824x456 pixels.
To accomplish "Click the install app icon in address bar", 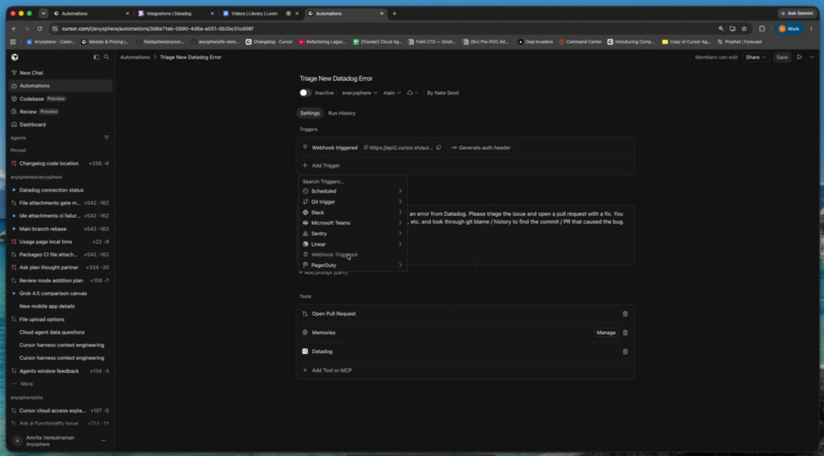I will 732,28.
